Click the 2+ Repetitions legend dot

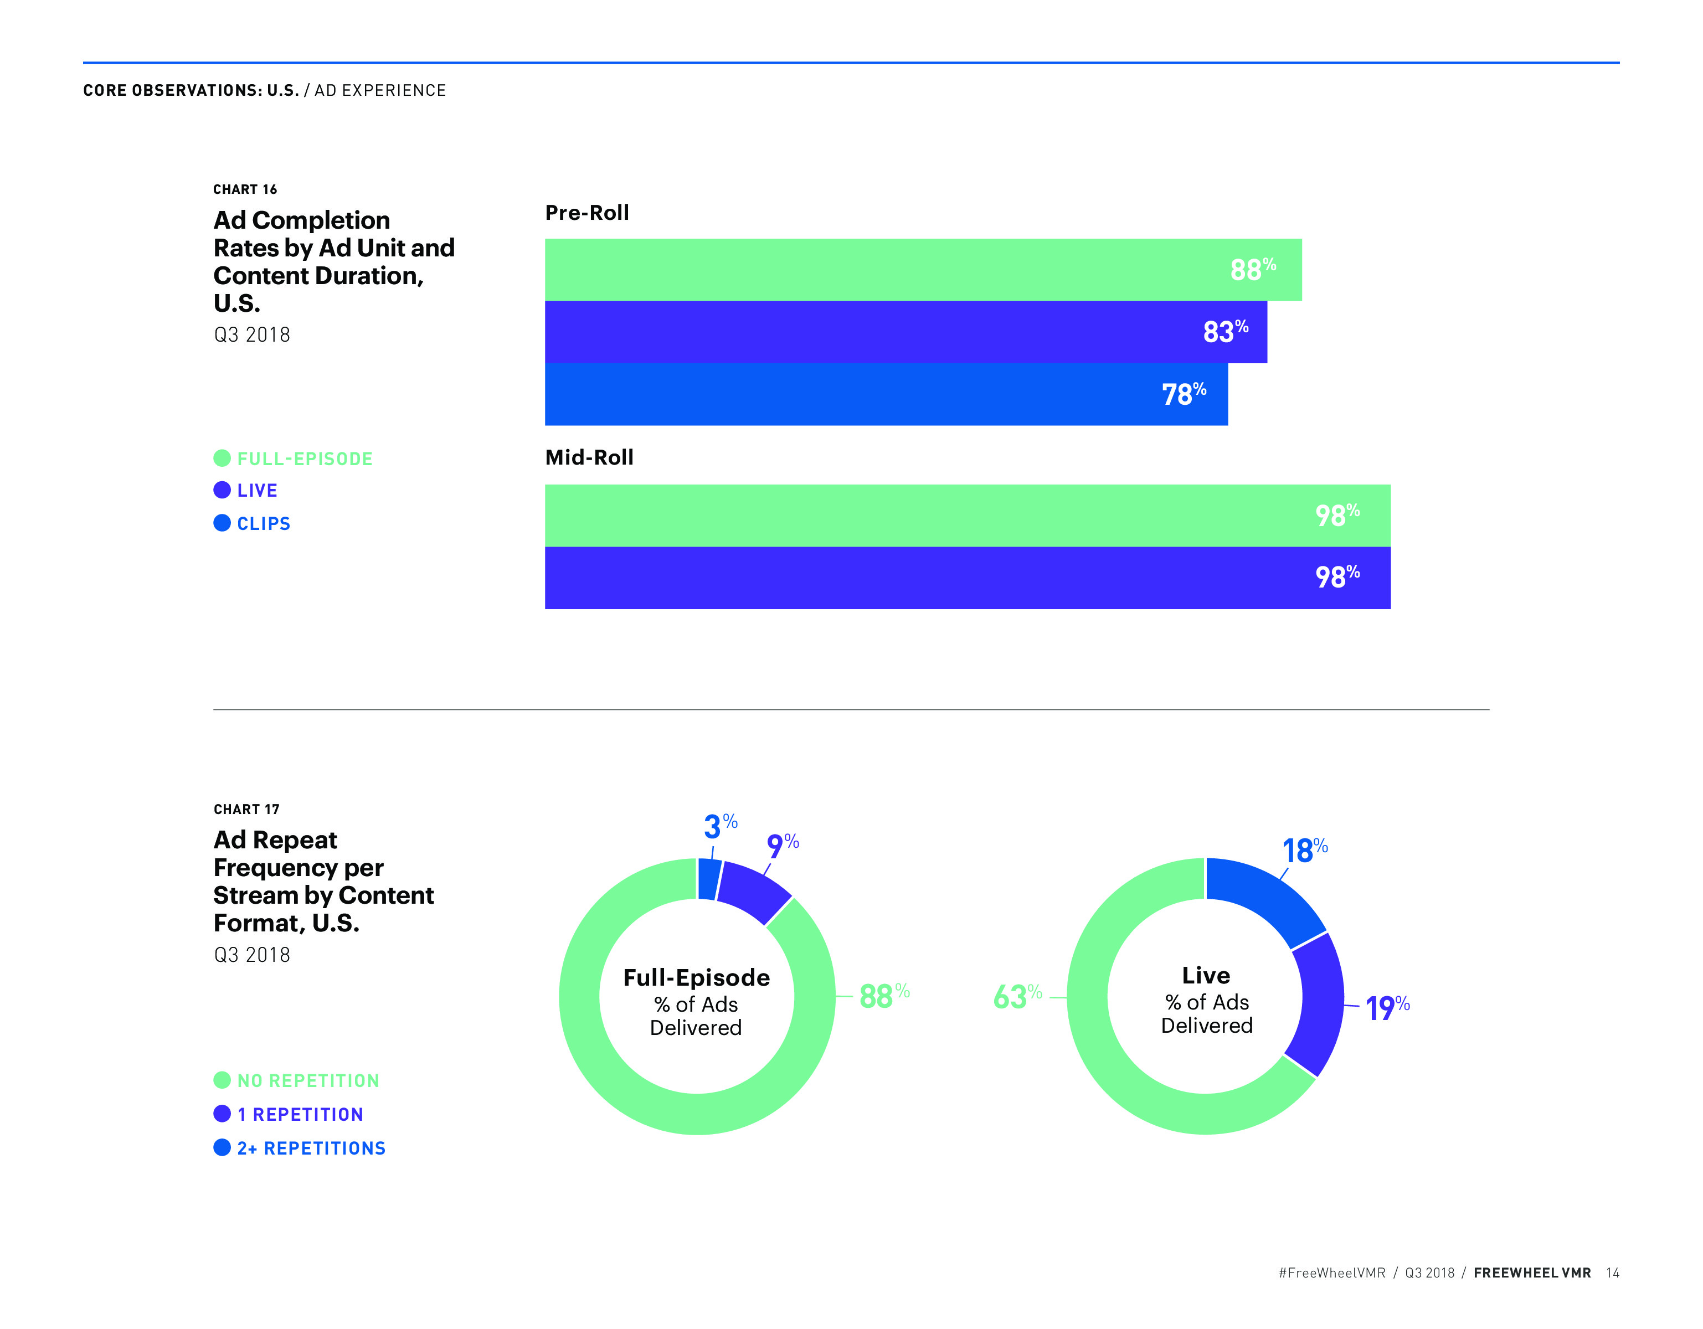222,1147
